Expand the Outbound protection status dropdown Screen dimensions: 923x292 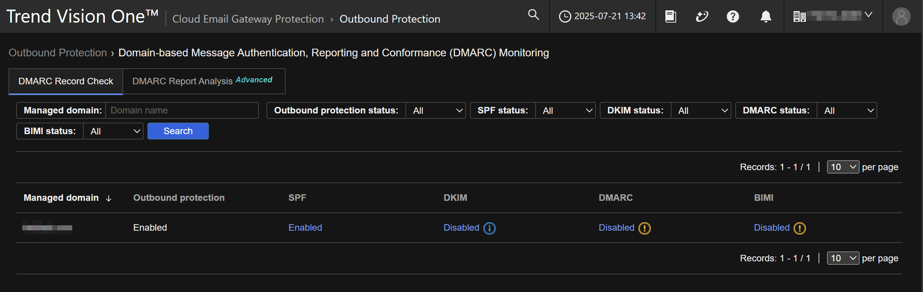(x=436, y=111)
